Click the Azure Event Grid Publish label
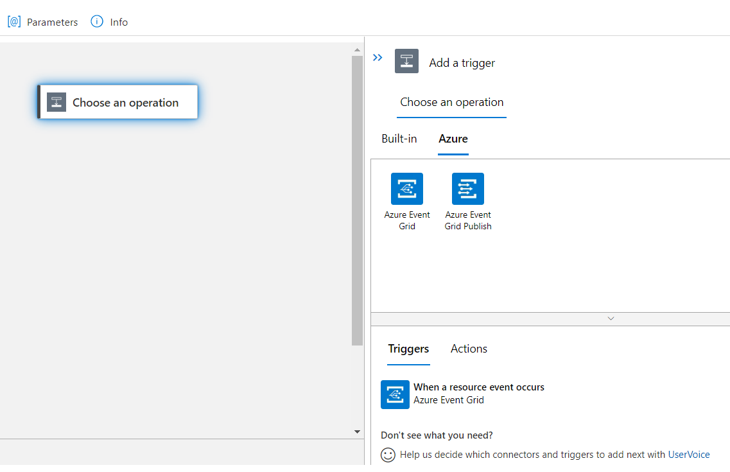 click(468, 220)
